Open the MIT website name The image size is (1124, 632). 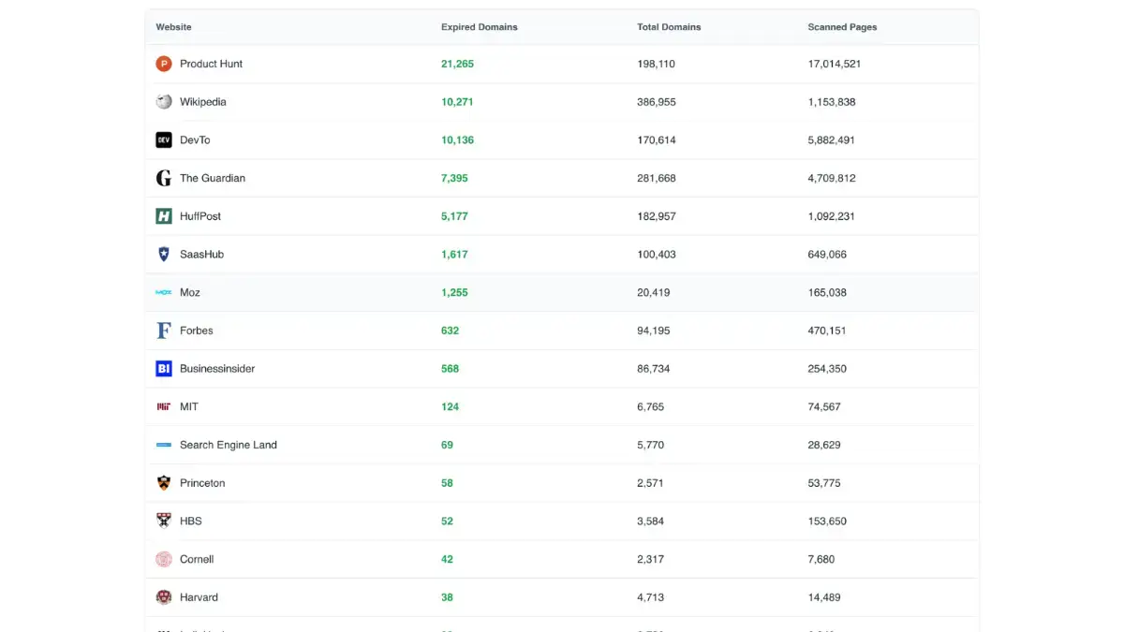click(189, 407)
